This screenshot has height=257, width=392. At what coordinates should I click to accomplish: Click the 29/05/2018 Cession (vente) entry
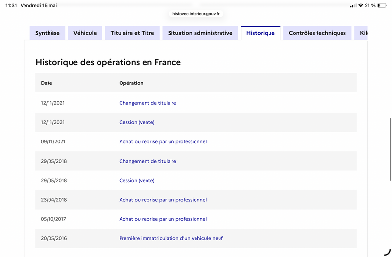click(x=137, y=180)
